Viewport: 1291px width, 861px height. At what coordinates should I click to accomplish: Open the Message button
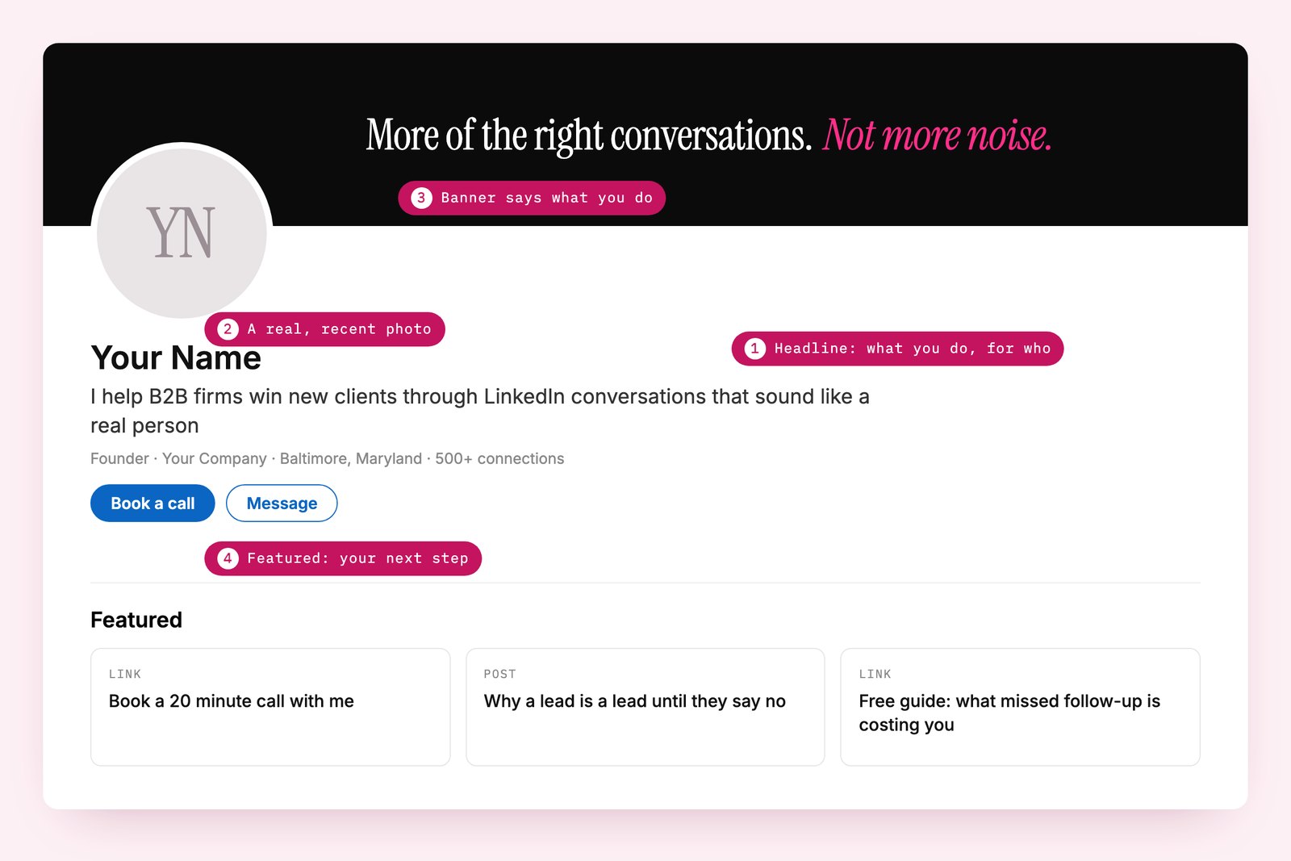[282, 504]
